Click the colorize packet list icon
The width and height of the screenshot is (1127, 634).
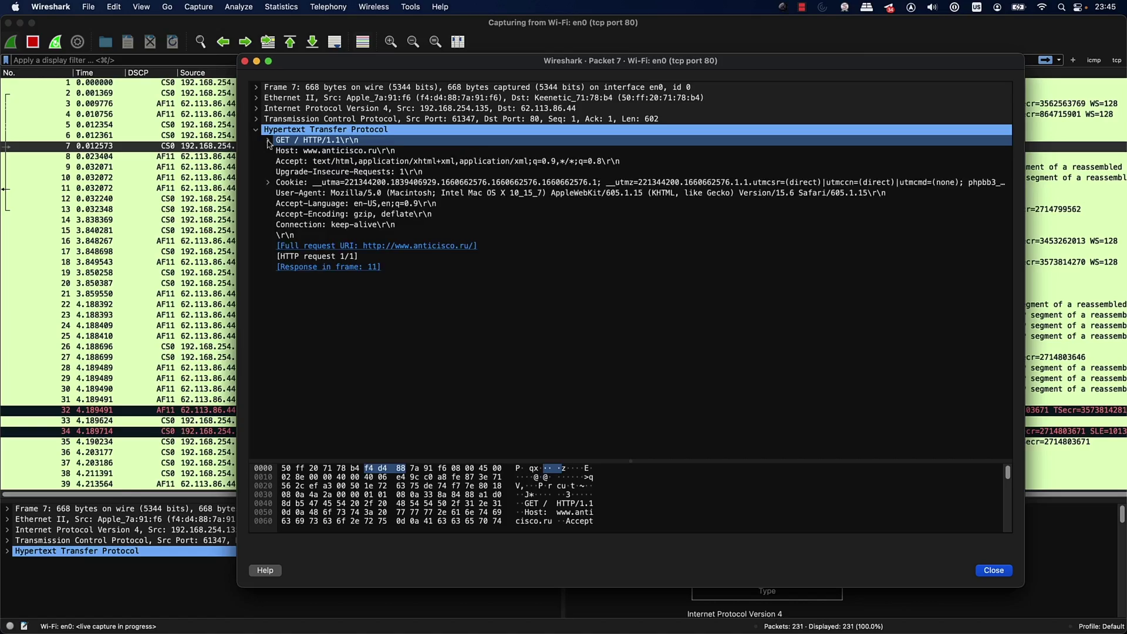tap(363, 42)
